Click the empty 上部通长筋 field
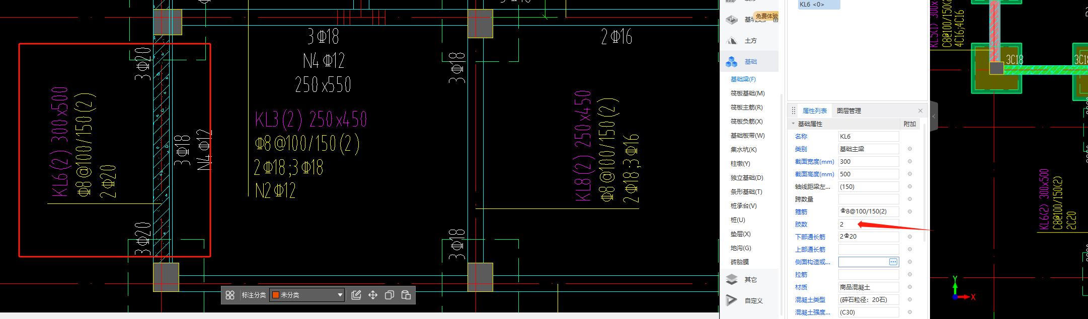Image resolution: width=1088 pixels, height=319 pixels. coord(869,250)
